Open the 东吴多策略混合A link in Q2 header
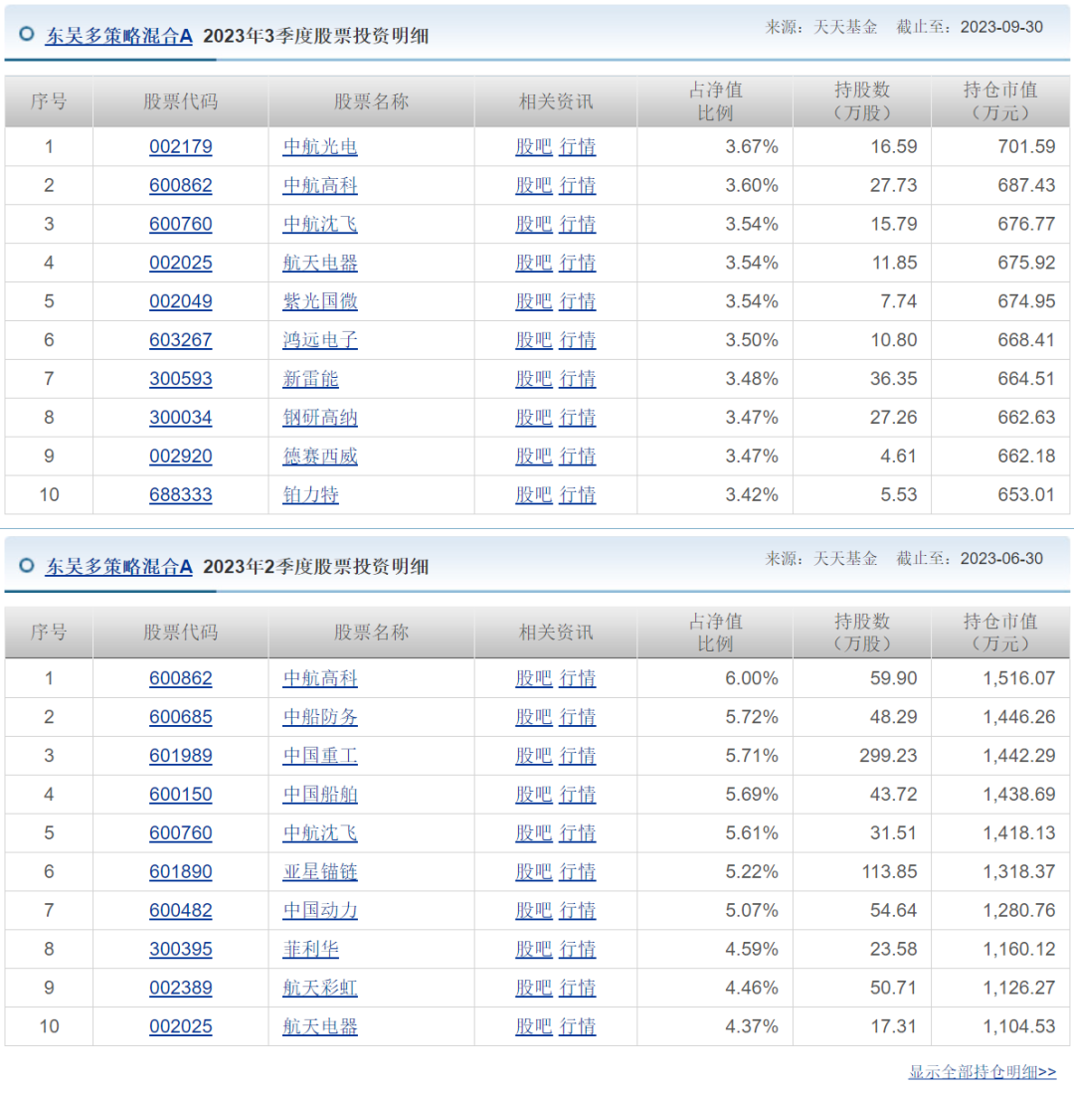The height and width of the screenshot is (1093, 1074). click(118, 567)
